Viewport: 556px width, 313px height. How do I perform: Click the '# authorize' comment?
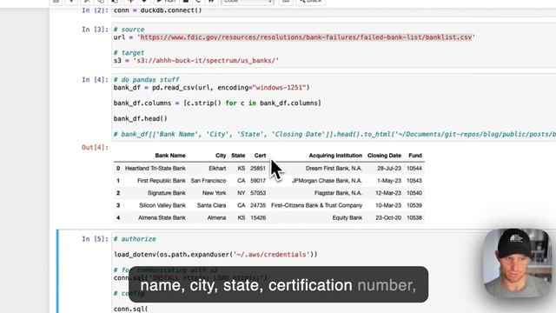135,239
